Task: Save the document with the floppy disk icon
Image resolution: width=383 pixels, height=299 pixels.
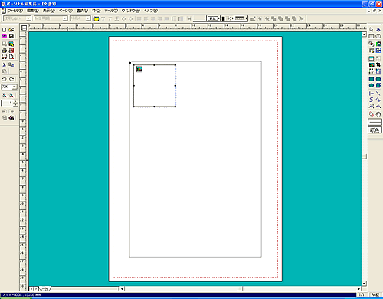Action: pyautogui.click(x=11, y=36)
